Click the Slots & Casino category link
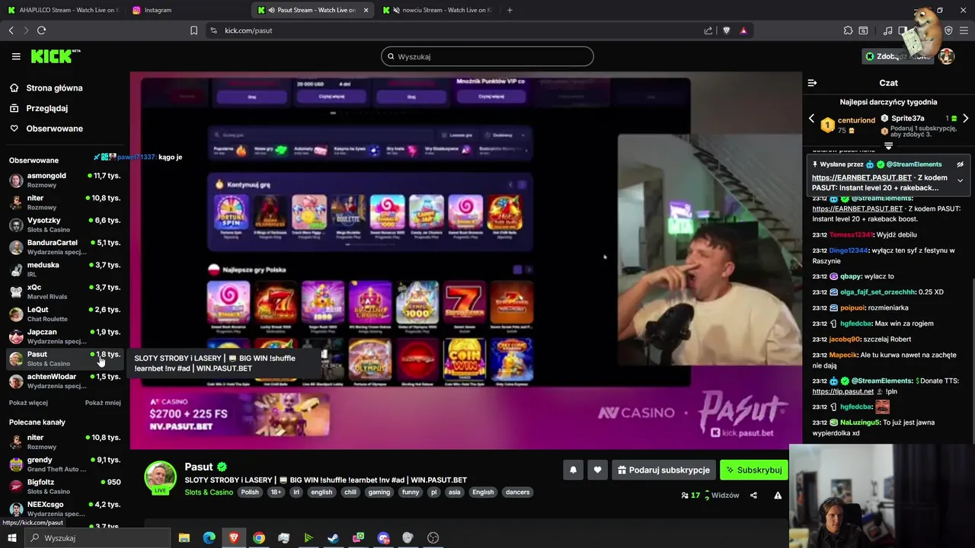This screenshot has width=975, height=548. coord(209,492)
